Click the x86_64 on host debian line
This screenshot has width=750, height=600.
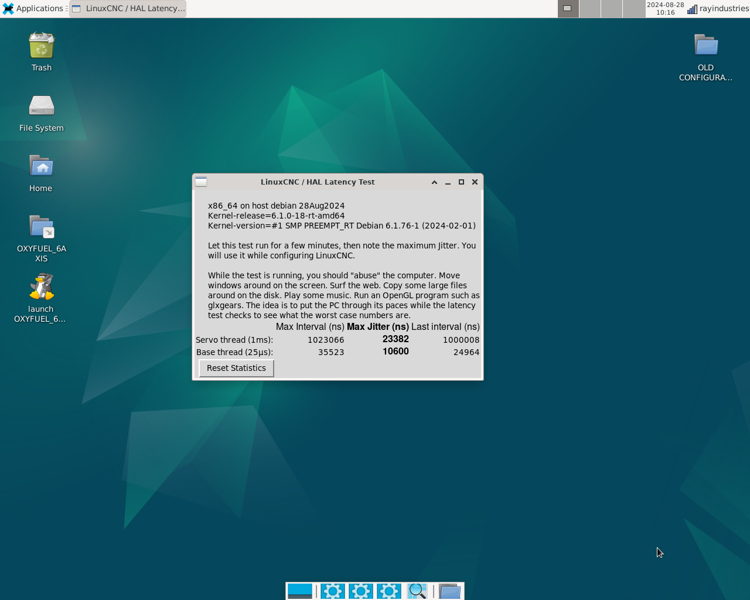(x=276, y=206)
